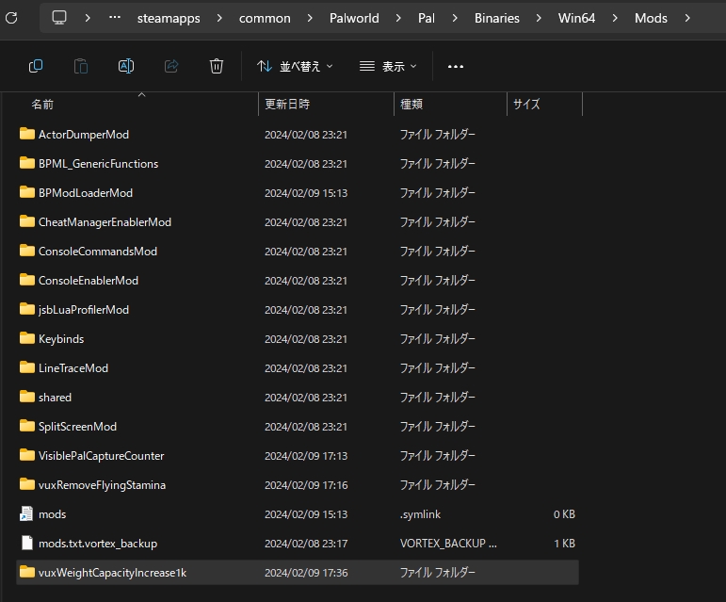Navigate to Palworld in breadcrumb
This screenshot has height=602, width=726.
354,18
